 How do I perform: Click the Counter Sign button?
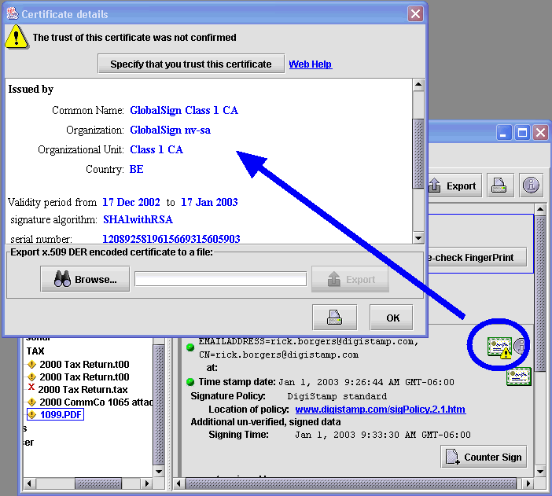point(484,457)
